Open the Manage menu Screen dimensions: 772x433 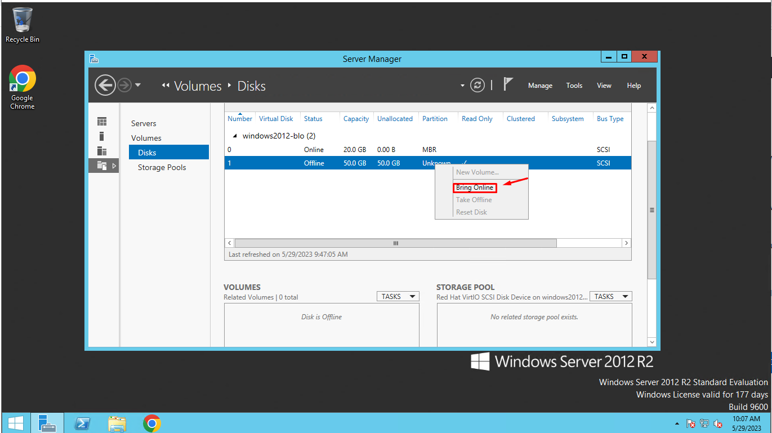[540, 86]
